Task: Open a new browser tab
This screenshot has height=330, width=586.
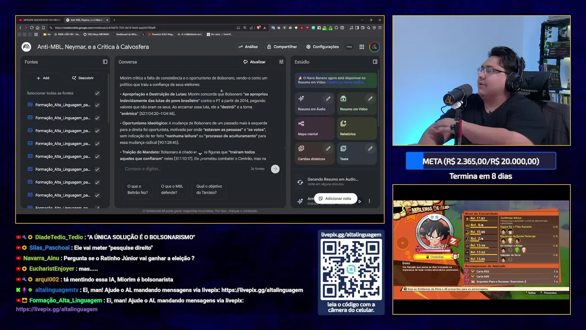Action: click(x=114, y=20)
